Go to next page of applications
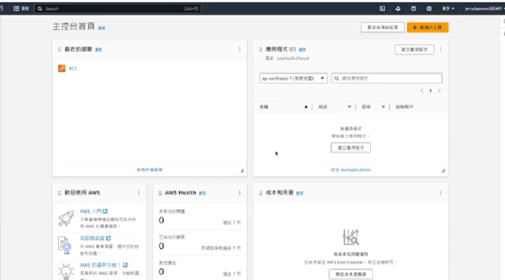505x280 pixels. point(439,91)
